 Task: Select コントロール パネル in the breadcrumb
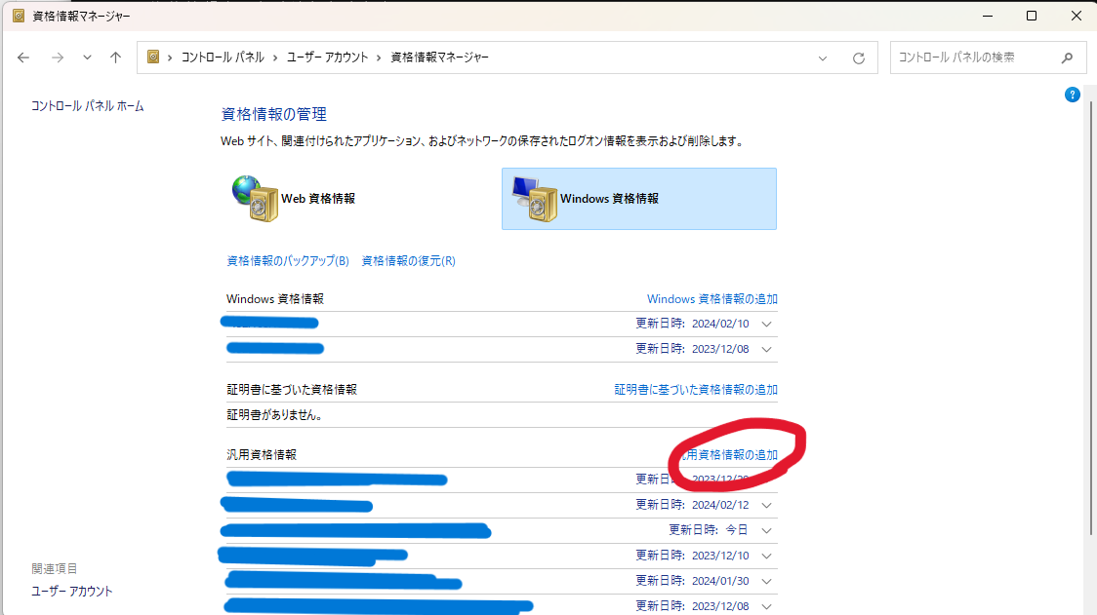point(223,58)
